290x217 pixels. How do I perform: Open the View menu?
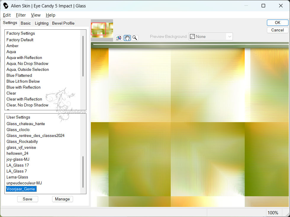tap(36, 15)
